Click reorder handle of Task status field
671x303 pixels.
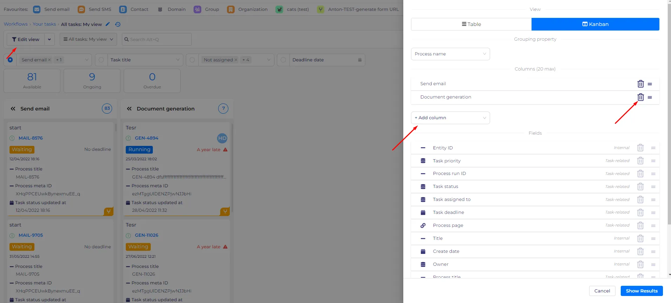point(653,187)
